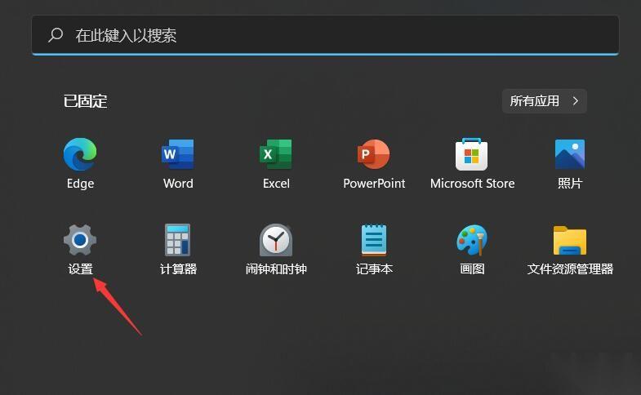The width and height of the screenshot is (641, 395).
Task: Open the Excel app icon
Action: click(x=276, y=154)
